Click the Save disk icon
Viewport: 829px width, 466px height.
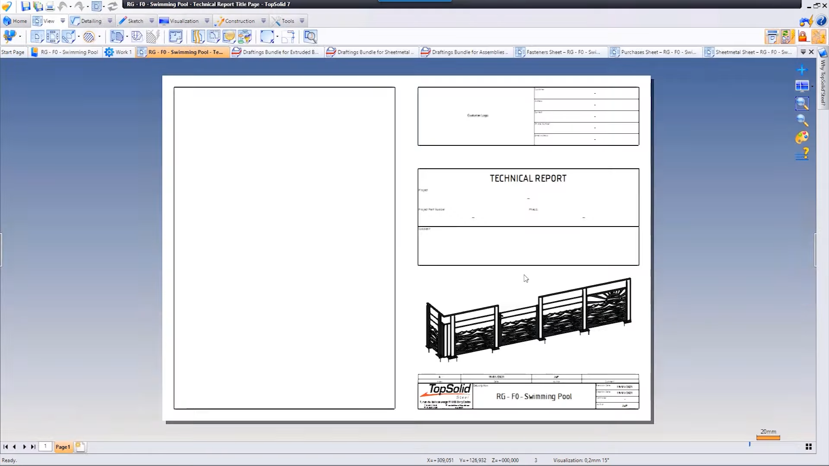(25, 6)
